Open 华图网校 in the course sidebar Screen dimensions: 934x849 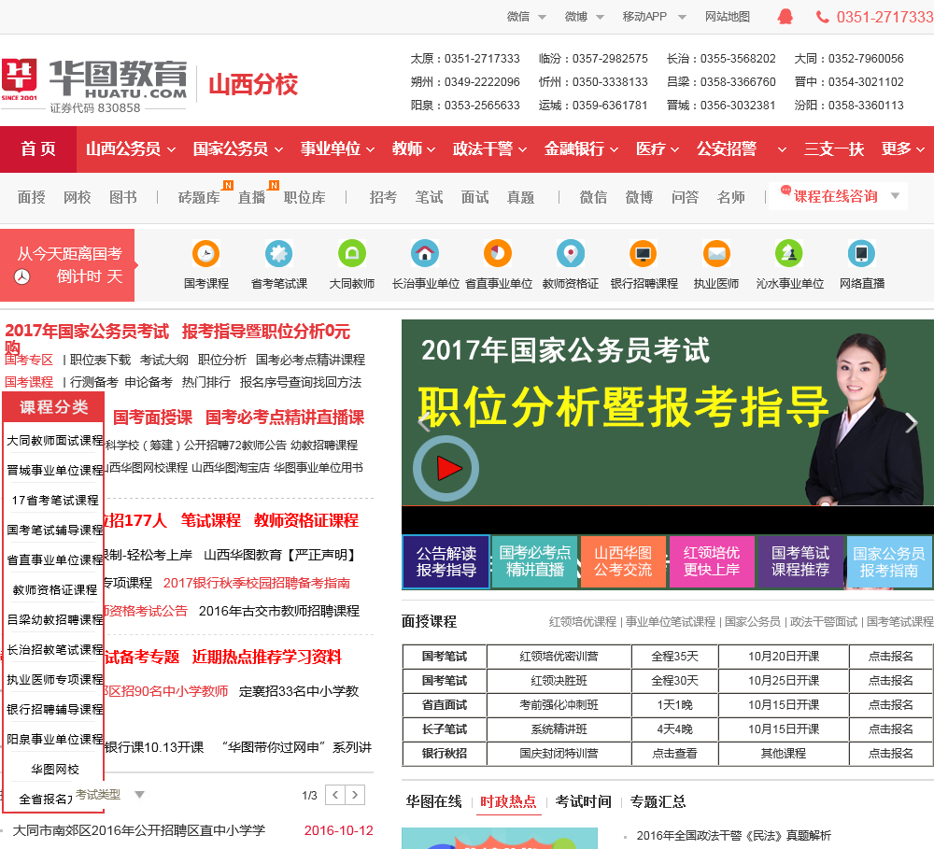pos(55,770)
